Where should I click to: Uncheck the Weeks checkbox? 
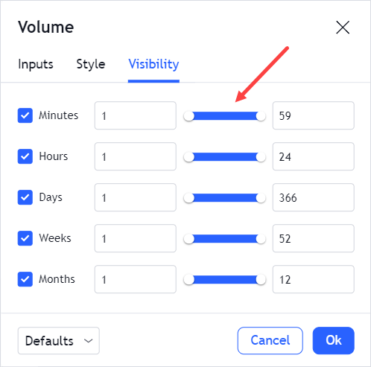[x=25, y=238]
